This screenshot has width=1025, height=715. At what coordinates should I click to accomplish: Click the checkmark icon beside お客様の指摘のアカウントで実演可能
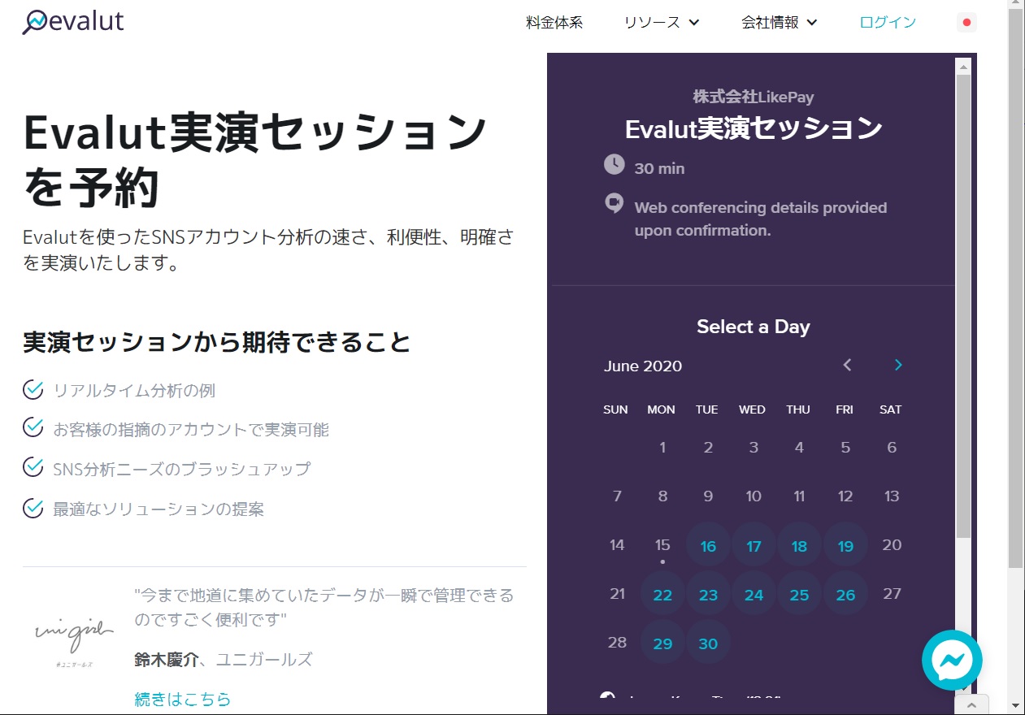pos(33,427)
